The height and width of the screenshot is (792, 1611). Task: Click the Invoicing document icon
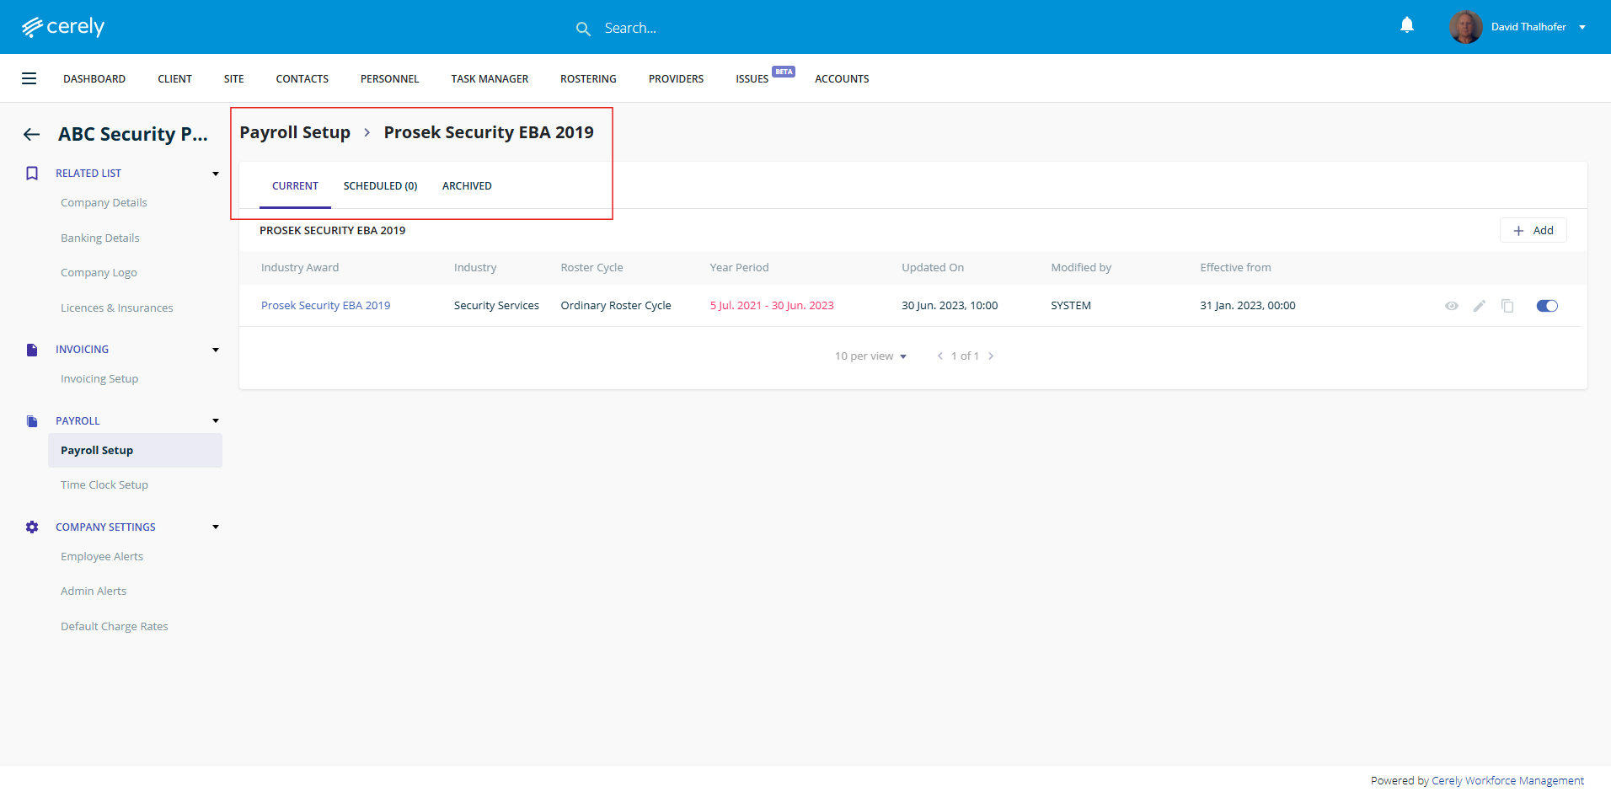(32, 350)
